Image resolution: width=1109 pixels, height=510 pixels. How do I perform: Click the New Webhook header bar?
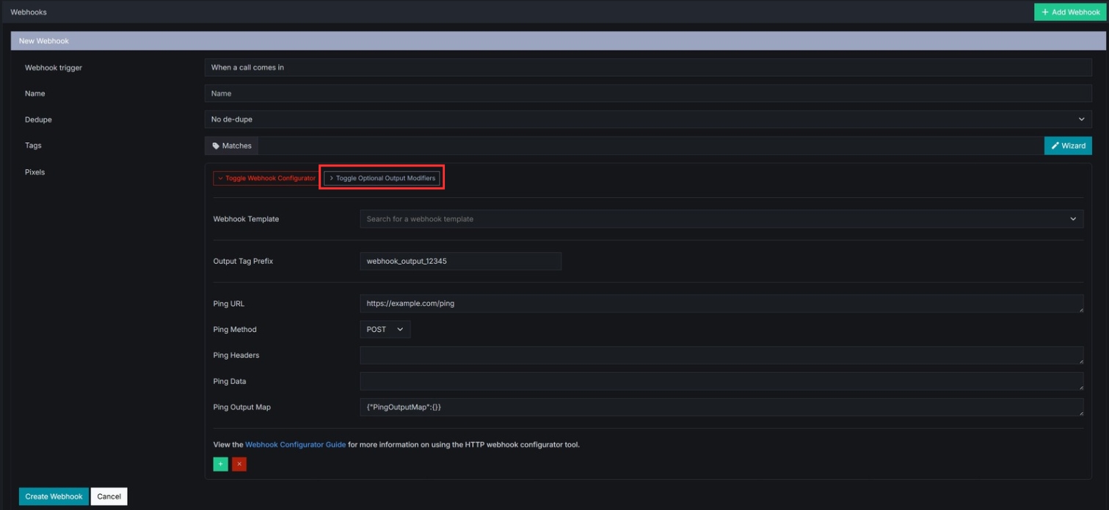tap(559, 41)
